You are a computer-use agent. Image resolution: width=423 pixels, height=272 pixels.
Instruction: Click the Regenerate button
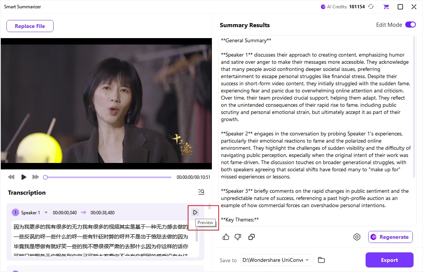390,237
